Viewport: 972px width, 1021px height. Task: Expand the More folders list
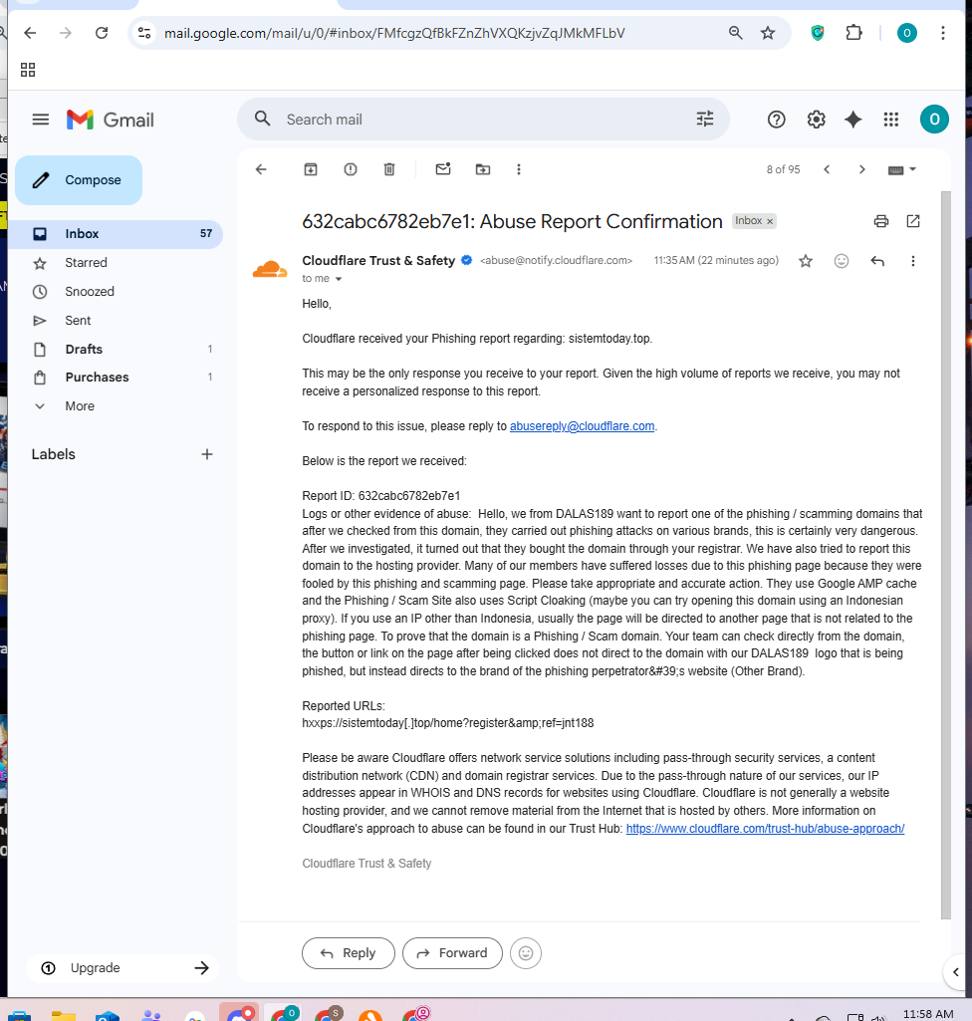[115, 405]
